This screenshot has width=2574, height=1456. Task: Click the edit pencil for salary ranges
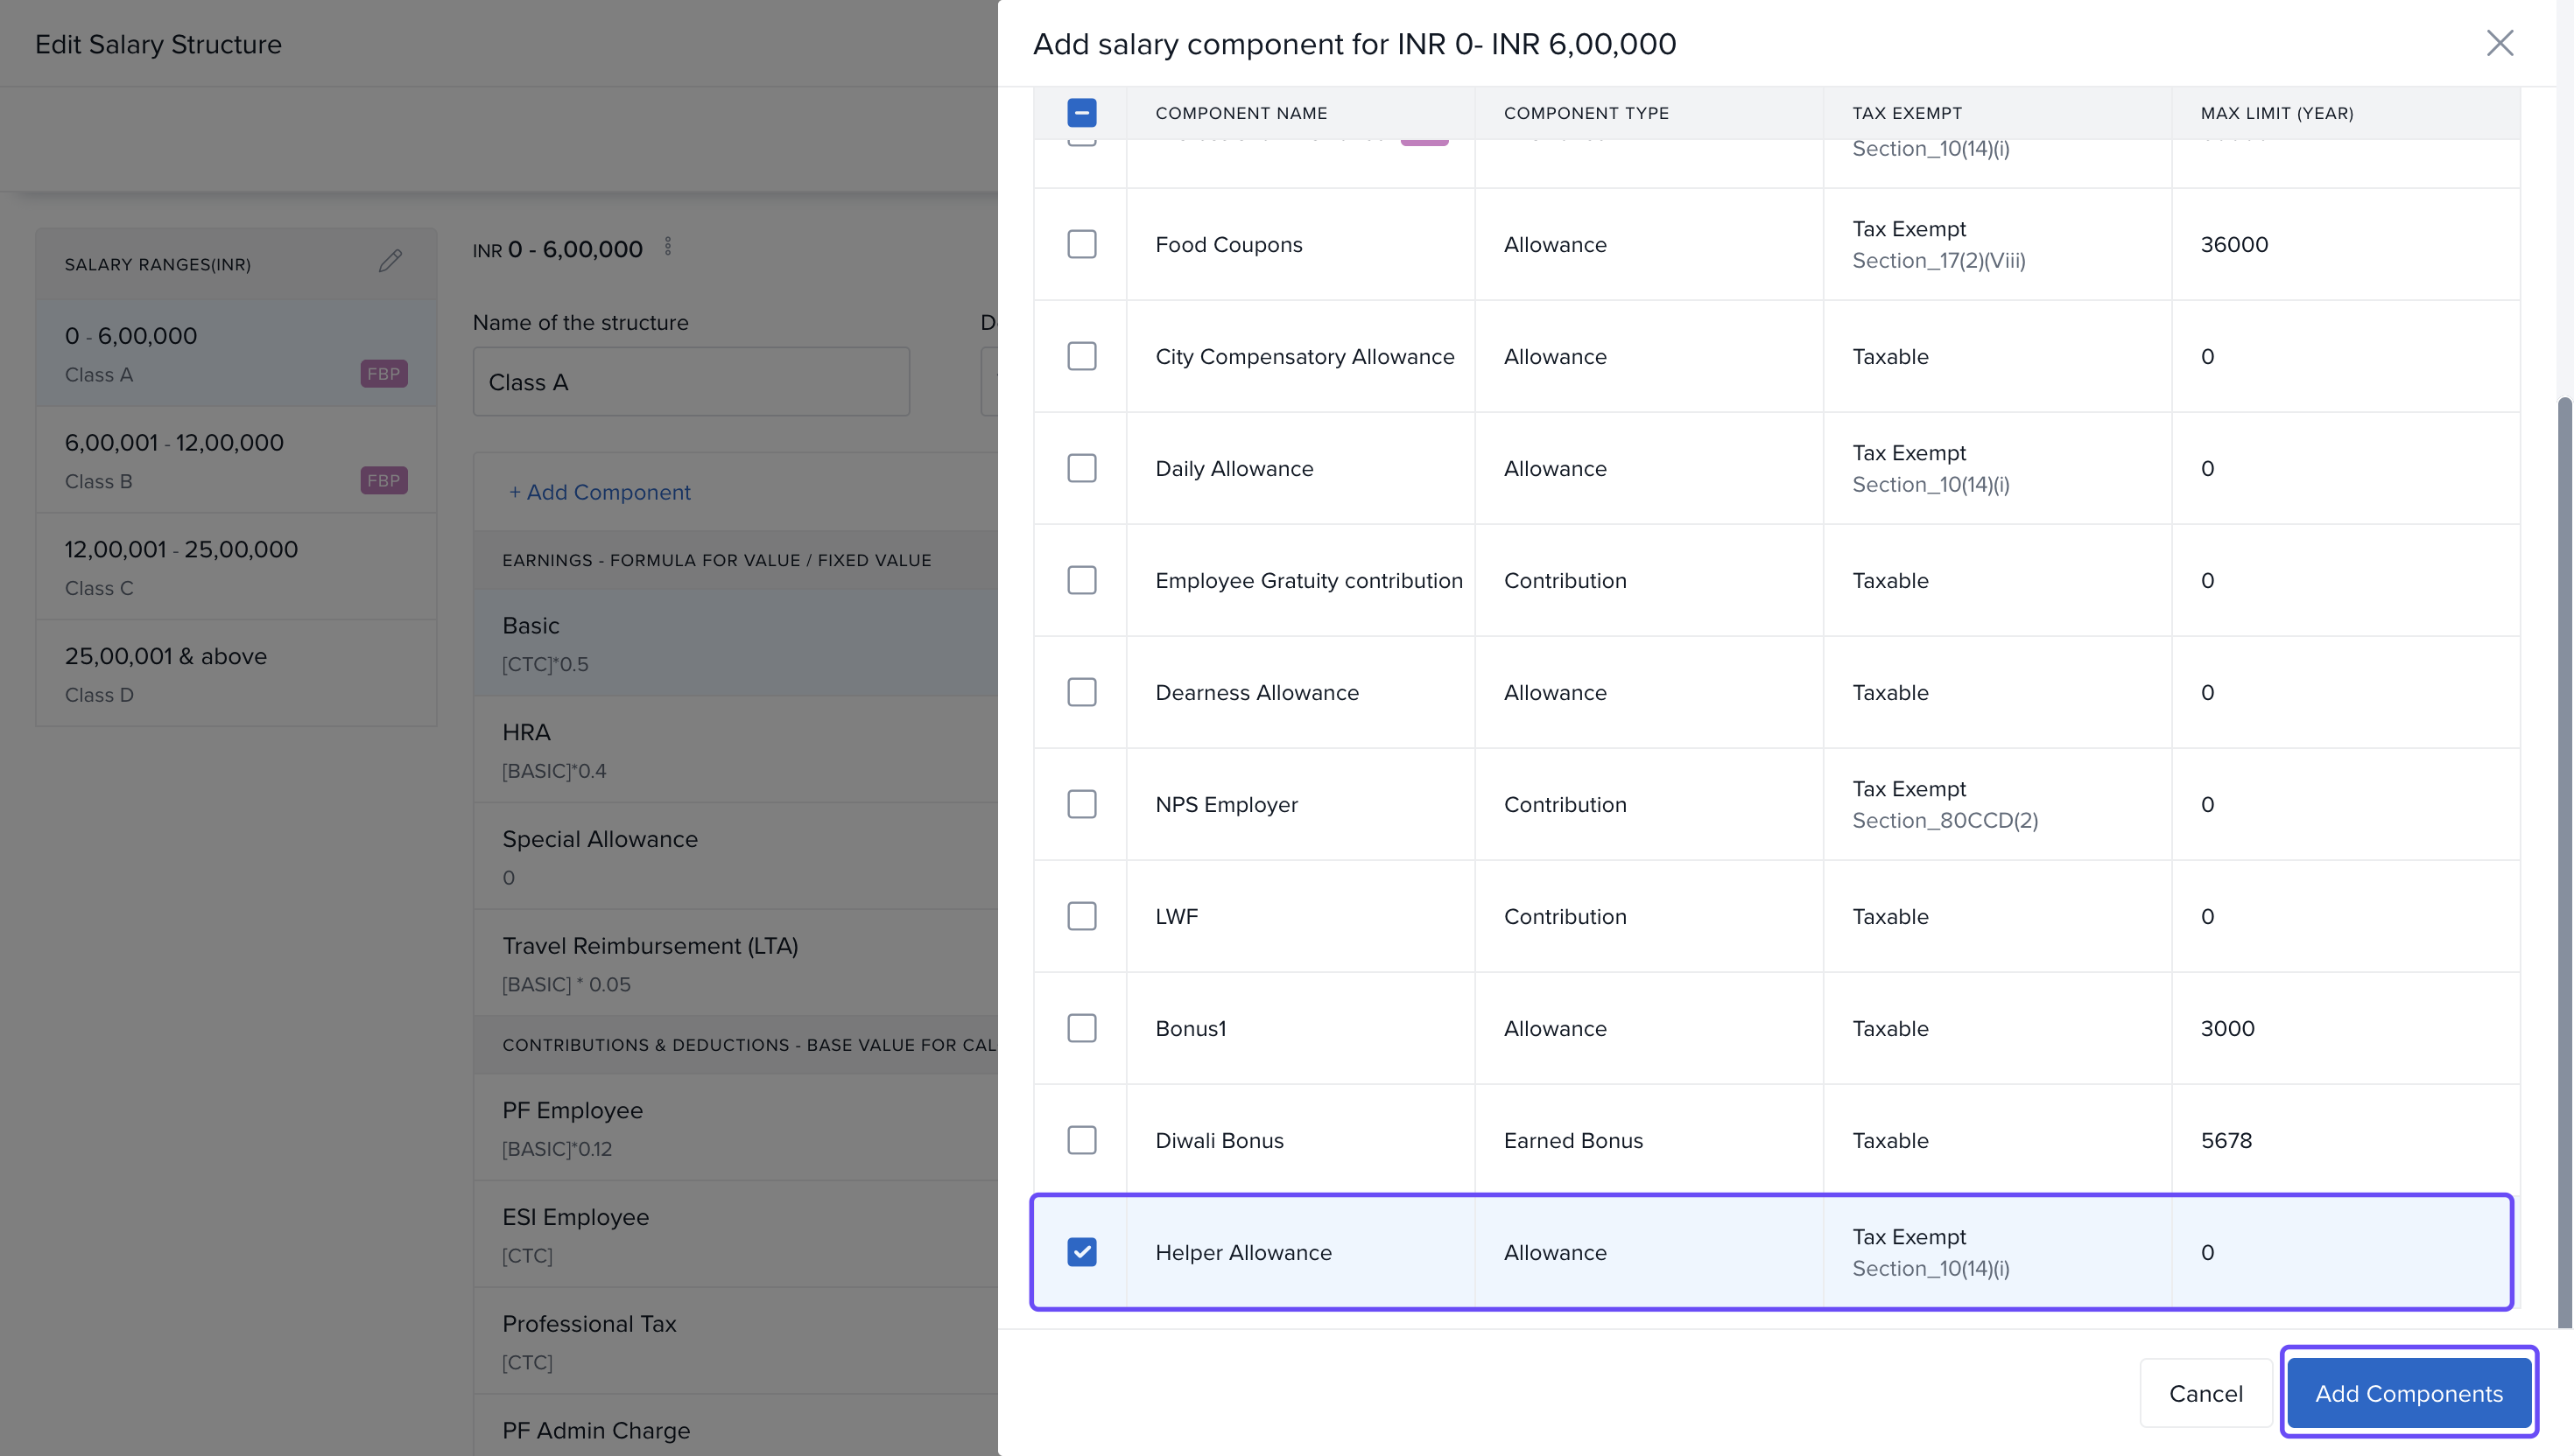coord(390,261)
